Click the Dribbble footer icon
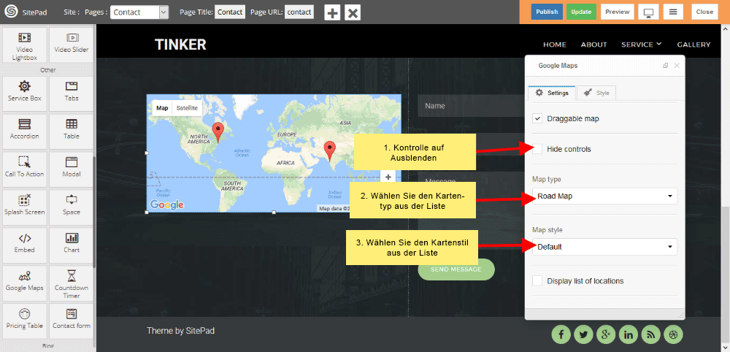This screenshot has height=352, width=730. 673,334
